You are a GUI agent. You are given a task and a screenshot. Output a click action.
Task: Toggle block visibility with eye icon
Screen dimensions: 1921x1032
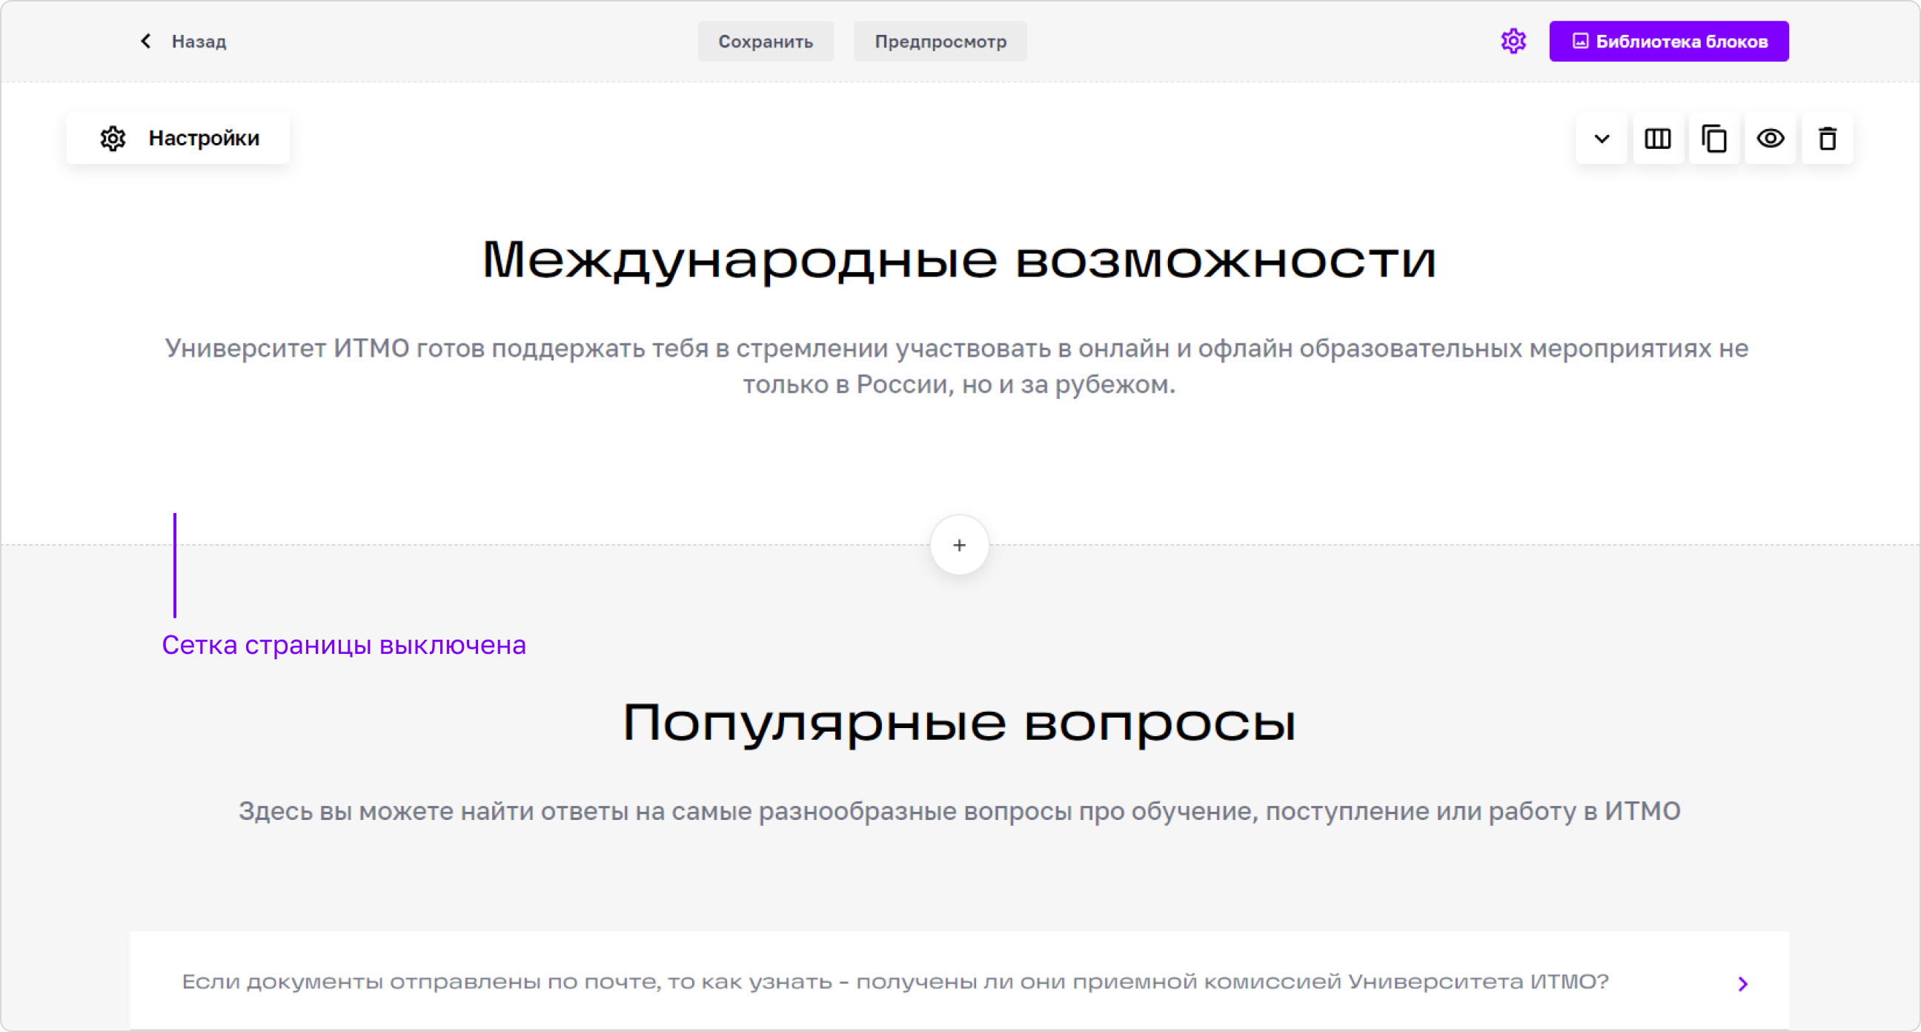(1770, 138)
